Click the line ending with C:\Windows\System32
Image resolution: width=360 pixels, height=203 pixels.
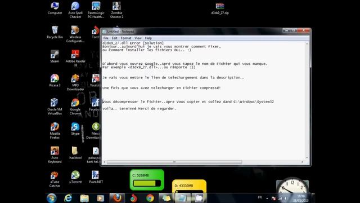pyautogui.click(x=188, y=101)
